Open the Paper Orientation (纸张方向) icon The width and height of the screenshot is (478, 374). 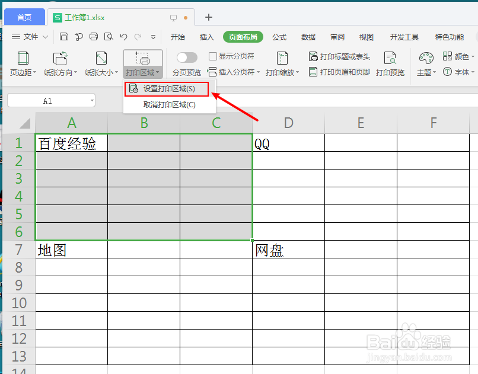pyautogui.click(x=60, y=58)
